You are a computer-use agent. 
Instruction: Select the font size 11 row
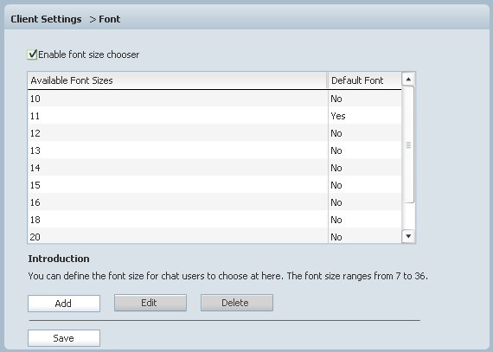pyautogui.click(x=214, y=116)
